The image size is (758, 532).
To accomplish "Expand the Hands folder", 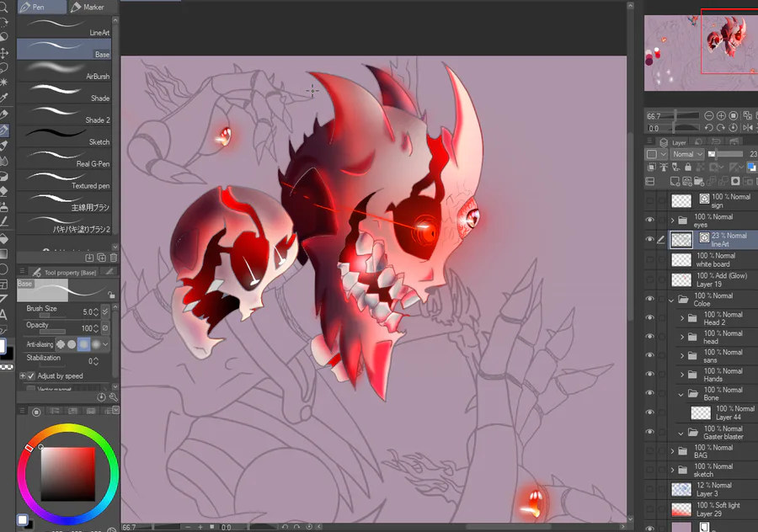I will [x=681, y=375].
